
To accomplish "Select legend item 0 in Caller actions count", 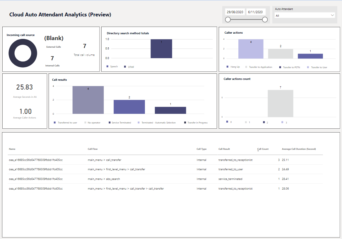I will [x=229, y=122].
